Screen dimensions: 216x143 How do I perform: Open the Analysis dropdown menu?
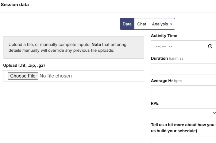[x=162, y=24]
